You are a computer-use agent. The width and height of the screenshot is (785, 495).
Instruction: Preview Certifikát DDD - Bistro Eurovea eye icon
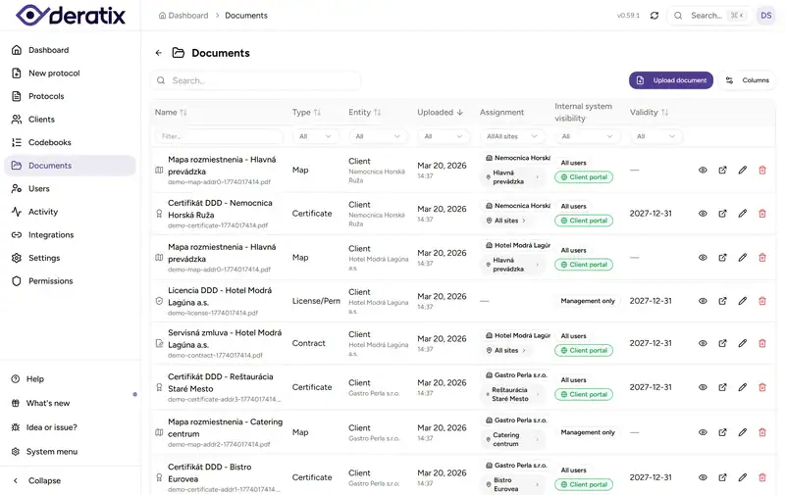pyautogui.click(x=703, y=477)
